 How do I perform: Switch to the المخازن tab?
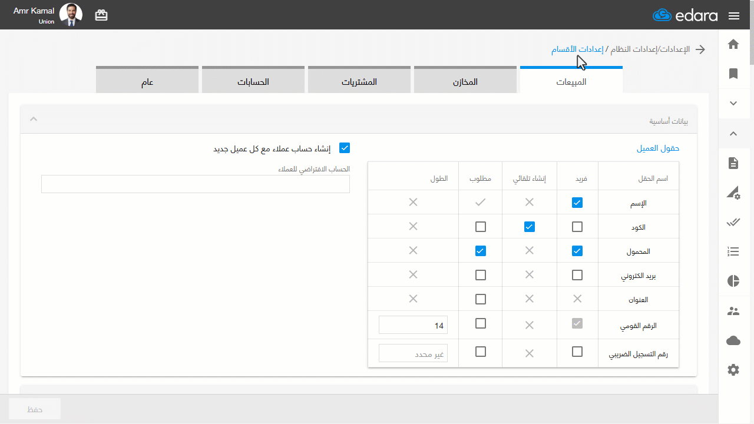(x=465, y=80)
